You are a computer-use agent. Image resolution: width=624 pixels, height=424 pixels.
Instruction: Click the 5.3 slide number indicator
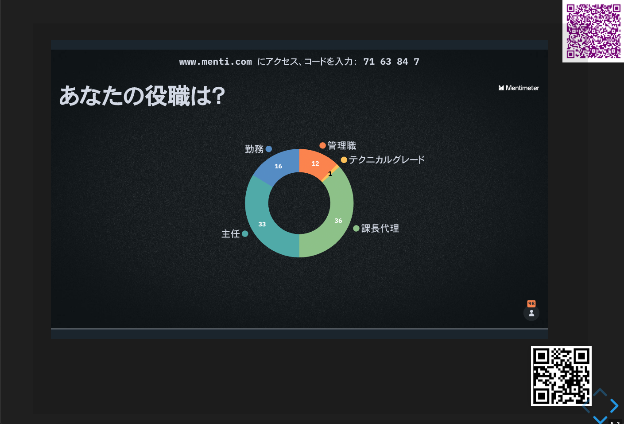point(616,422)
